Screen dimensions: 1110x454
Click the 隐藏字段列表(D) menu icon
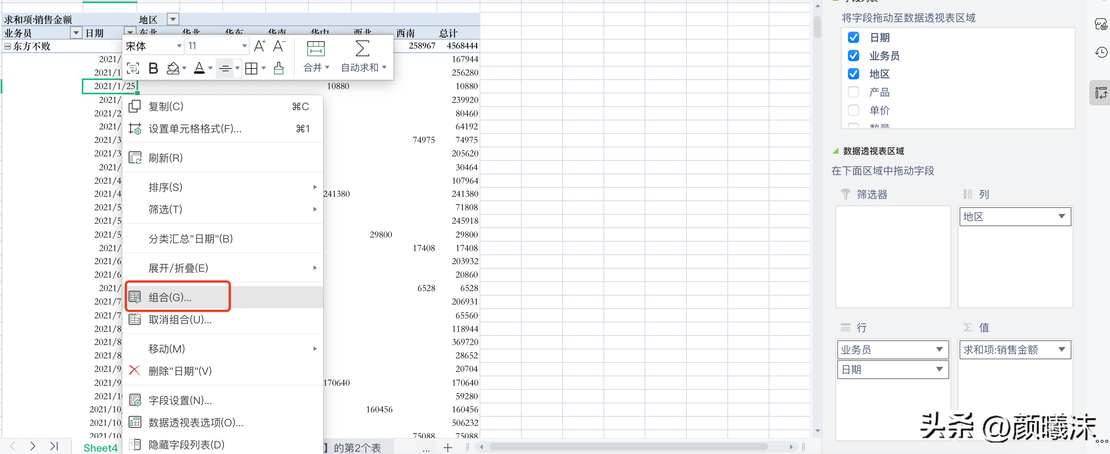click(x=135, y=444)
